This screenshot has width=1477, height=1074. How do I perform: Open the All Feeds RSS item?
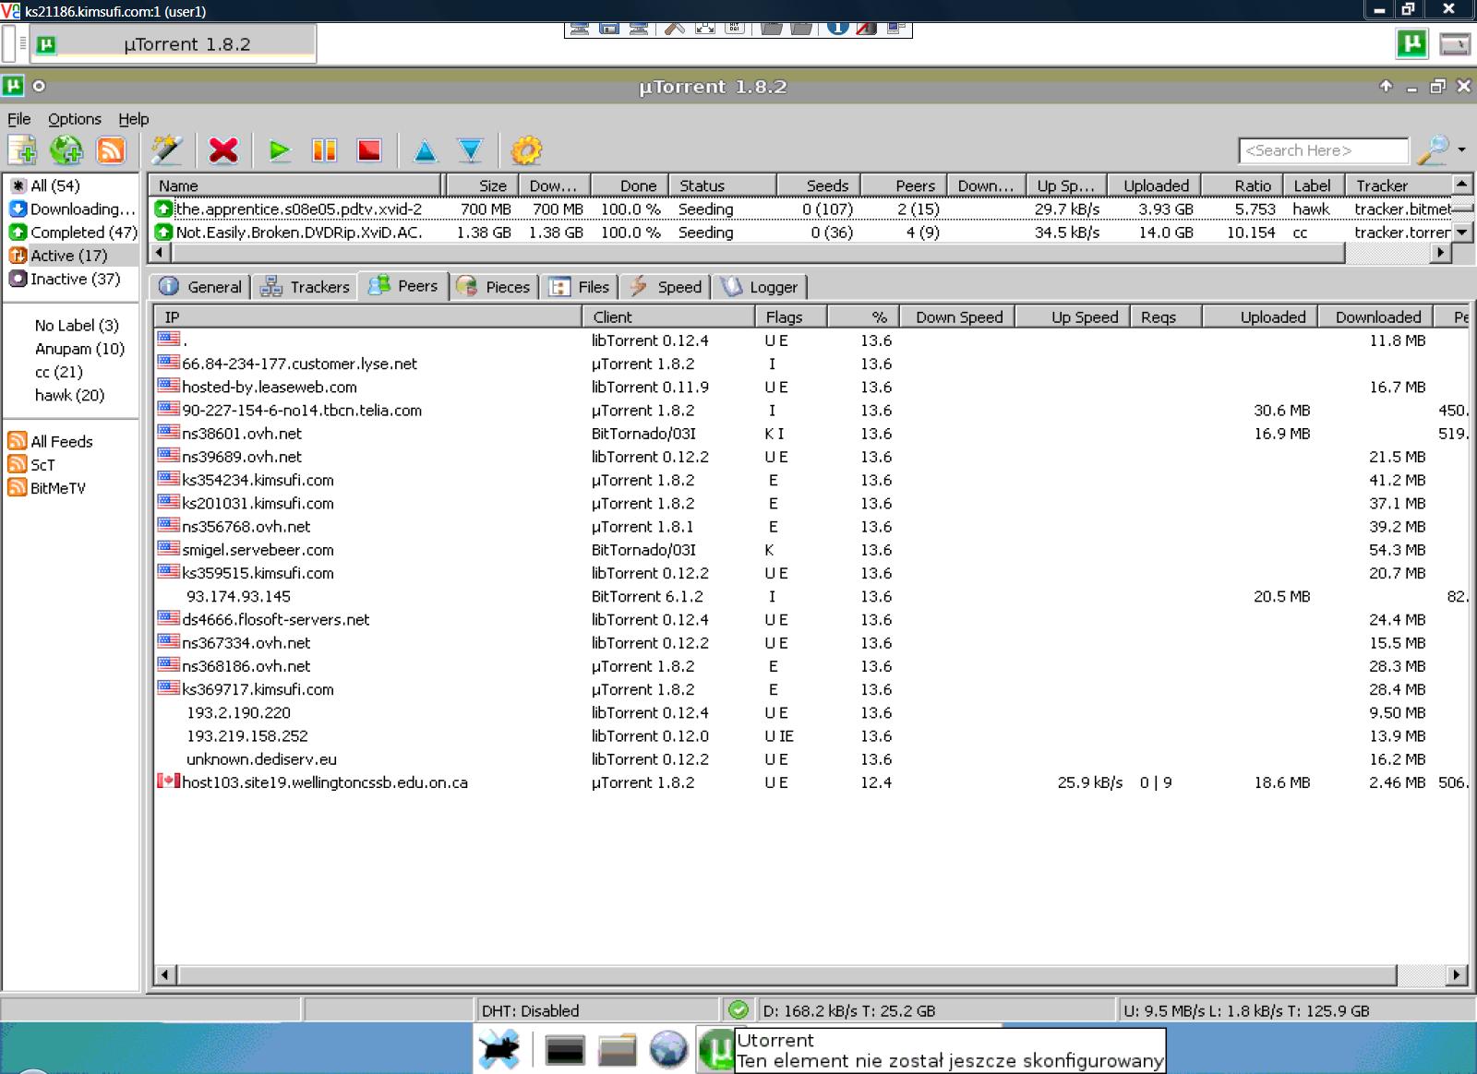click(51, 441)
